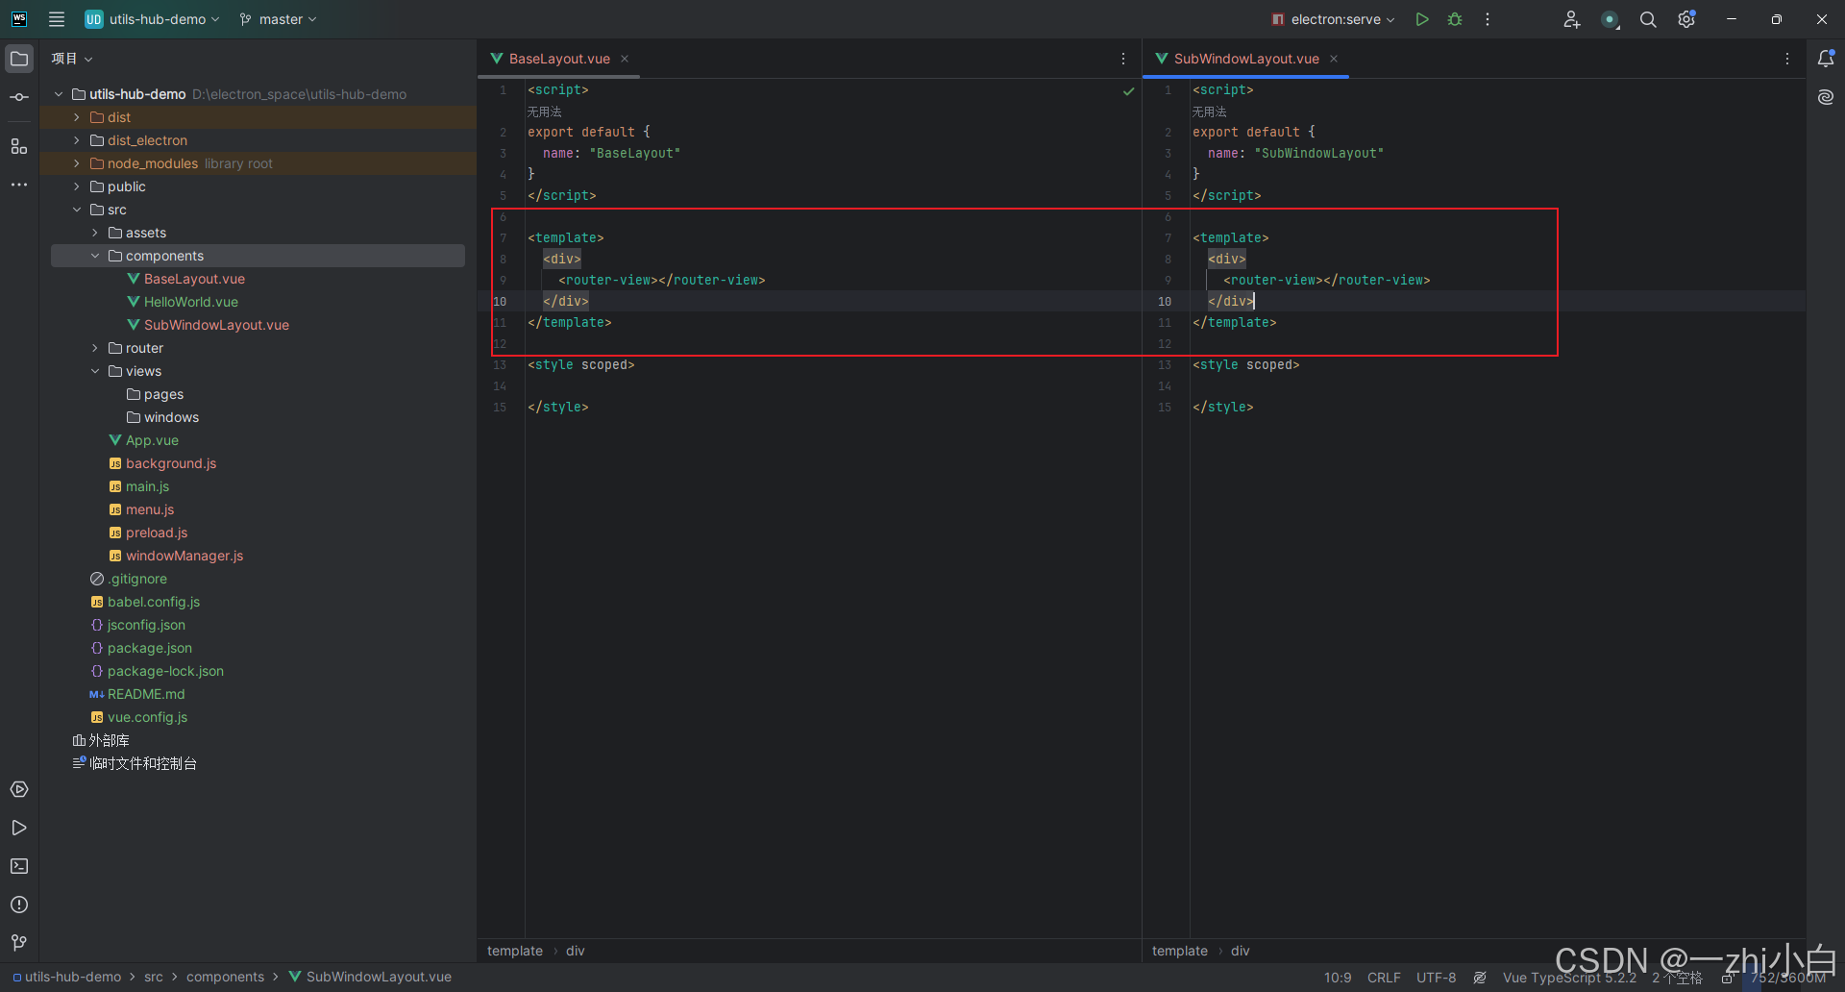Image resolution: width=1845 pixels, height=992 pixels.
Task: Collapse the src folder
Action: [x=77, y=210]
